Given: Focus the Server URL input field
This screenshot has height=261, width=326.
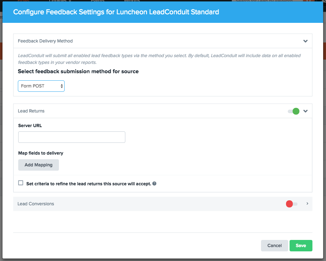Looking at the screenshot, I should pyautogui.click(x=72, y=137).
